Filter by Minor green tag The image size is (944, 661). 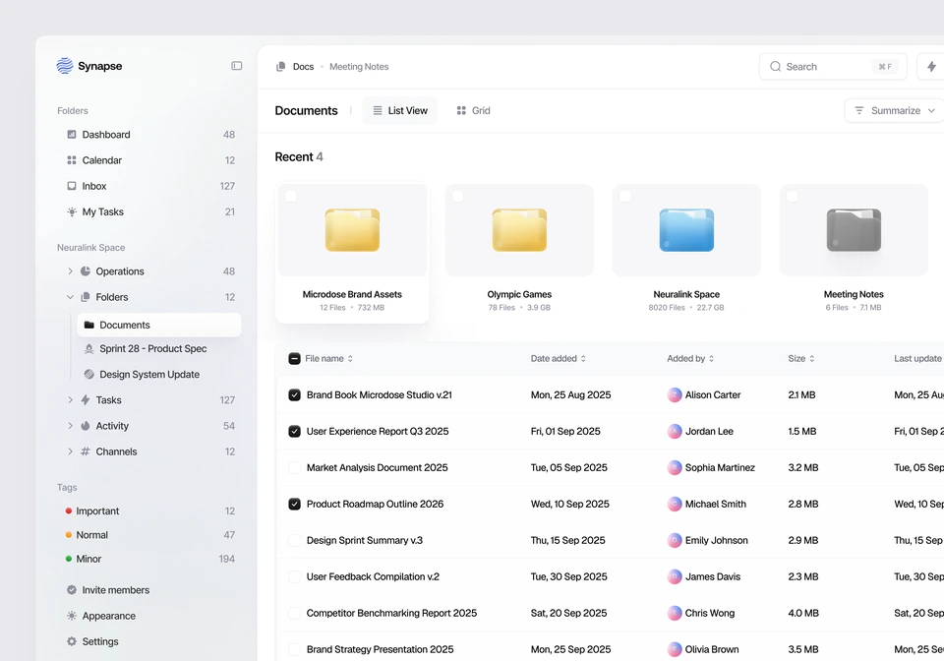[x=150, y=560]
